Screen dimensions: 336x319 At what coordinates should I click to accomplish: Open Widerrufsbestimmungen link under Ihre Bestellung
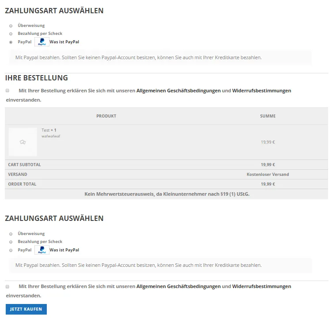coord(262,91)
